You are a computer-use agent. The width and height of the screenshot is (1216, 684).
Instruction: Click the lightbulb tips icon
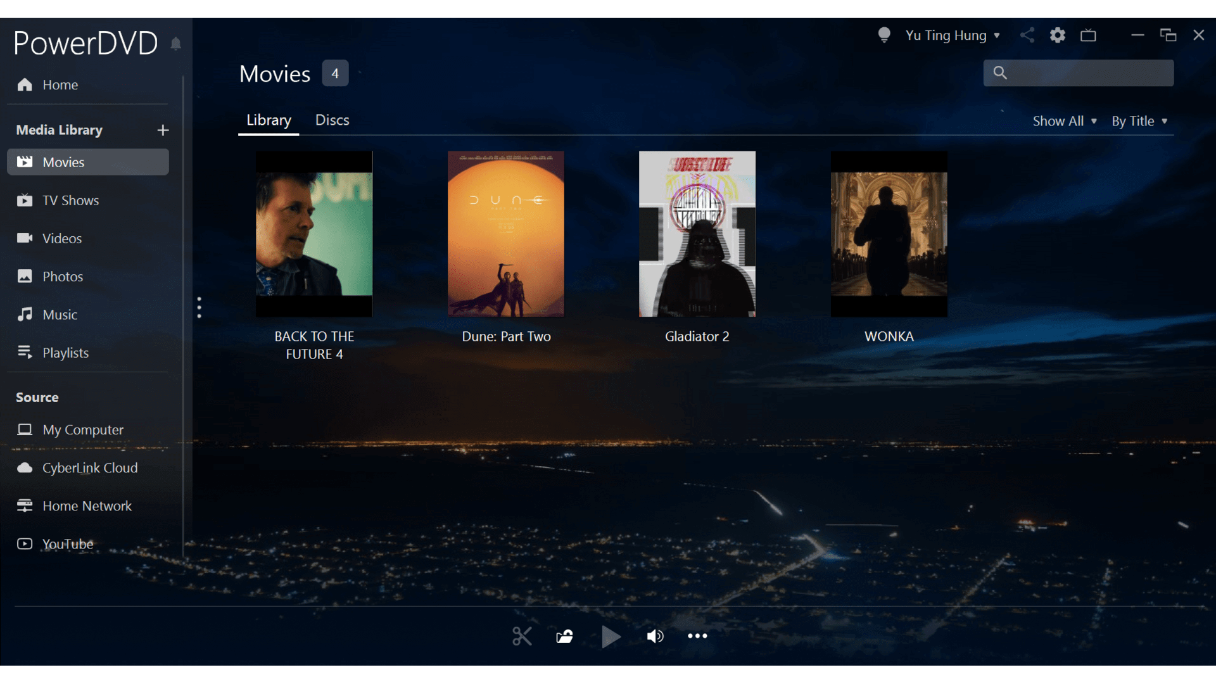tap(884, 35)
